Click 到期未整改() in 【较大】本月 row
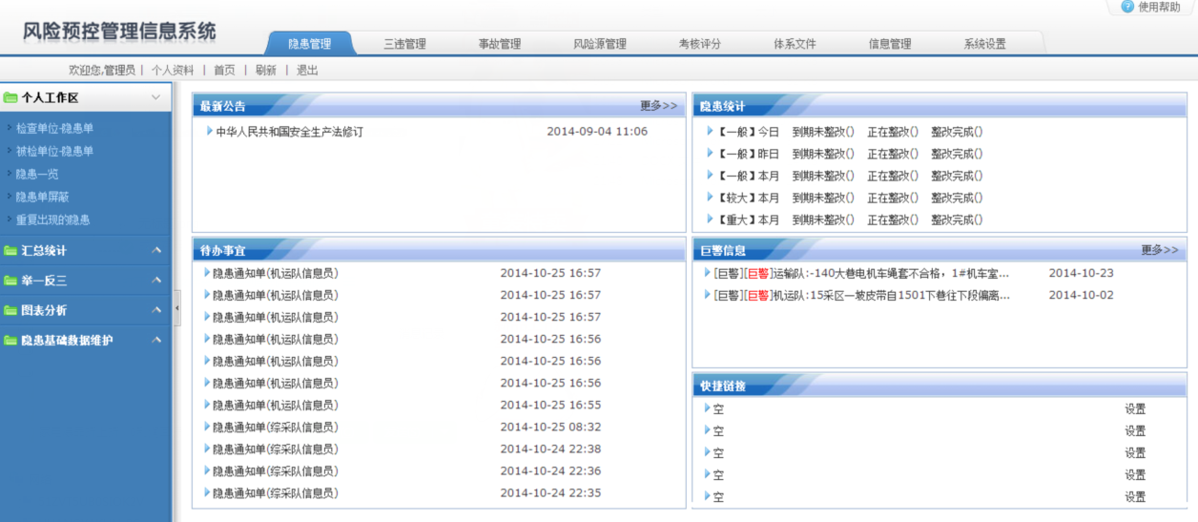The width and height of the screenshot is (1198, 522). (x=823, y=198)
